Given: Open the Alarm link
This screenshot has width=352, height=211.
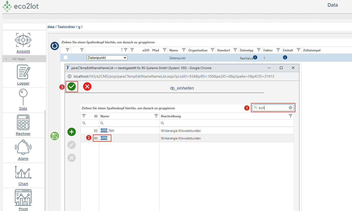Looking at the screenshot, I should pos(23,159).
